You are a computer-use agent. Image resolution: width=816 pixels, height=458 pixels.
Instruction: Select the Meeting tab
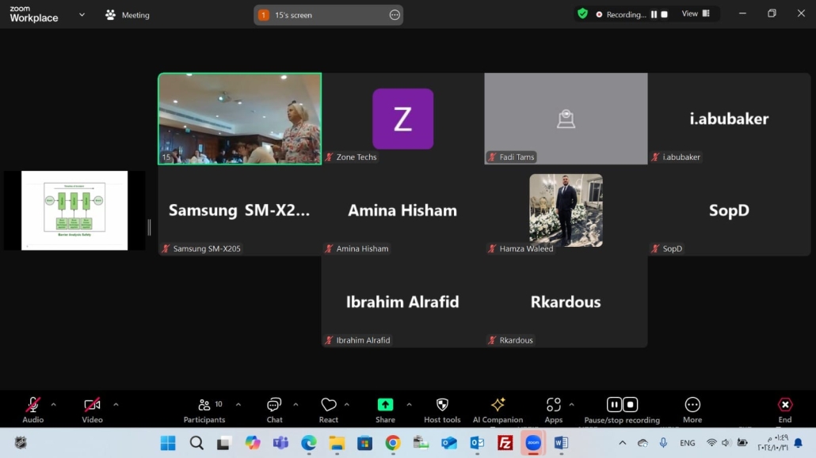(128, 15)
